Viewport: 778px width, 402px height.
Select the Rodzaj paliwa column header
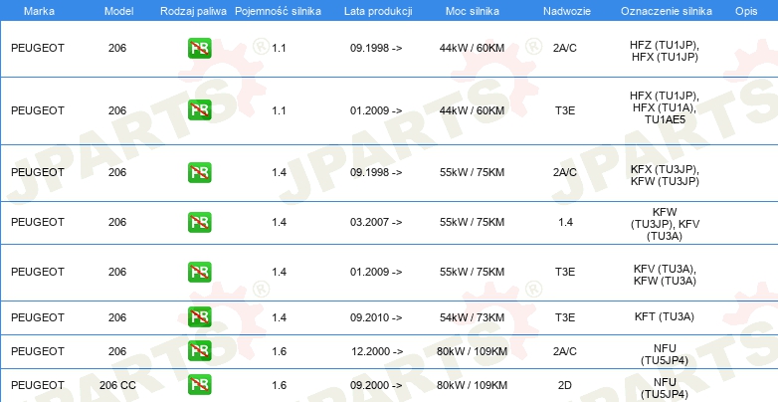tap(193, 11)
